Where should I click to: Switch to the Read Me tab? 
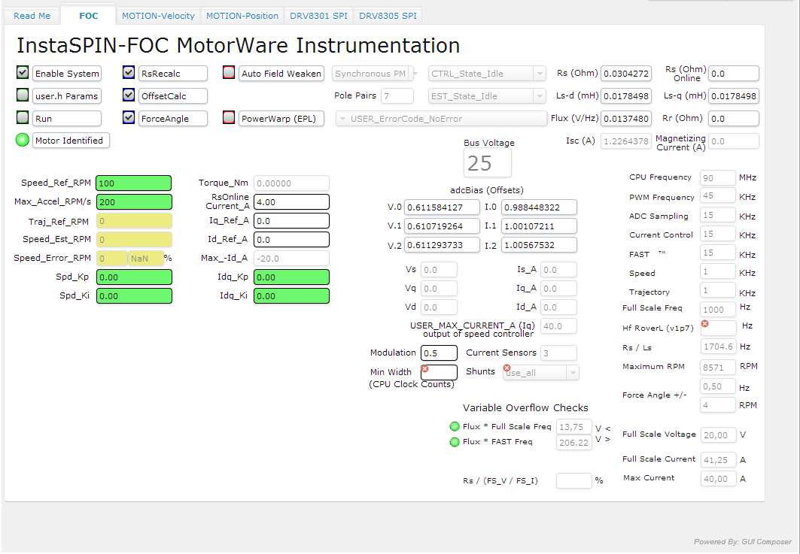click(32, 16)
